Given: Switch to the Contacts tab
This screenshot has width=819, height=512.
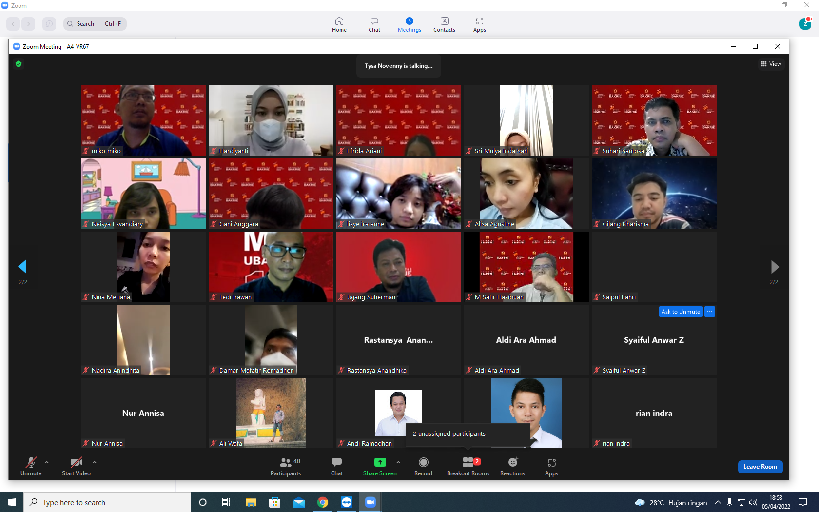Looking at the screenshot, I should (444, 24).
